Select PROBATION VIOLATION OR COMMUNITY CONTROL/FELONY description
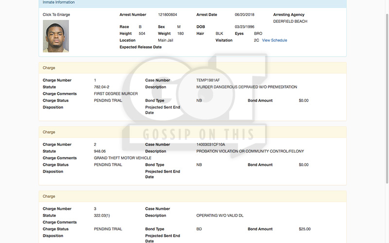This screenshot has height=243, width=389. click(x=250, y=151)
